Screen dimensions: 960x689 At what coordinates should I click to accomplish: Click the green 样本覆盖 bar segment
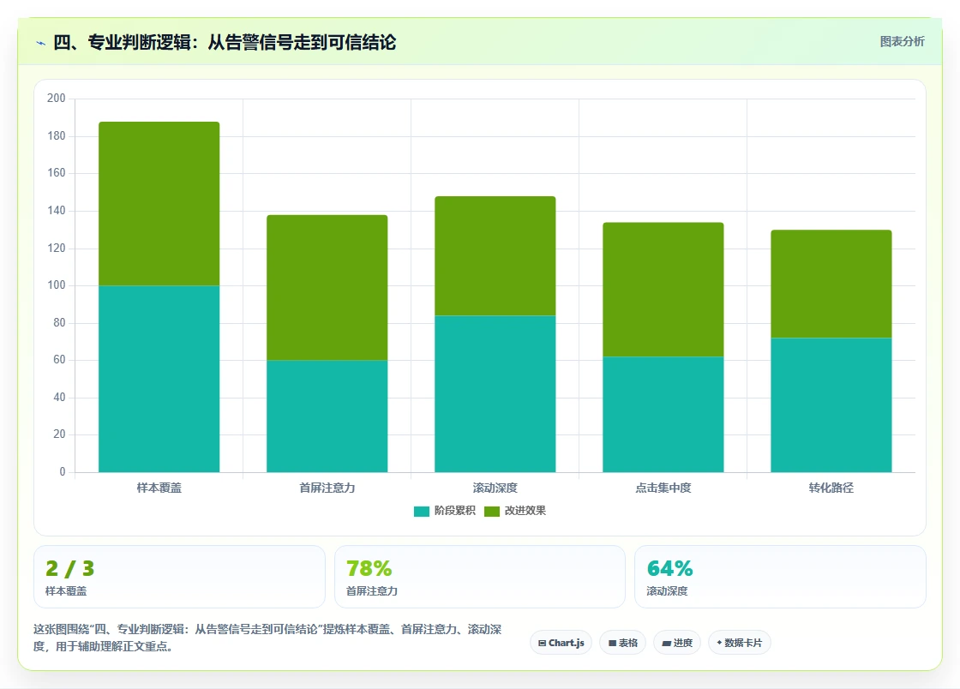[x=159, y=204]
